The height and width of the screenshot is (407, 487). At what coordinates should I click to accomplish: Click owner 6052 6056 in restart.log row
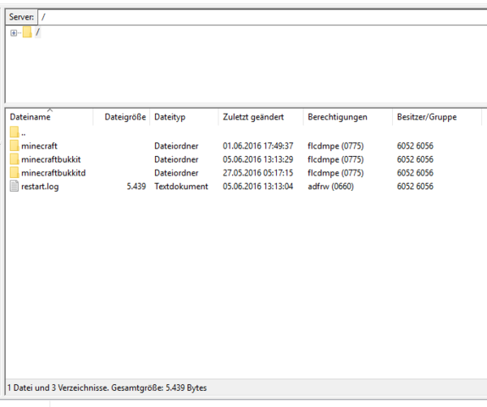click(x=415, y=187)
